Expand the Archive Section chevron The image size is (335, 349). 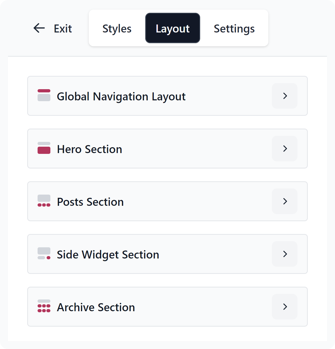pos(284,307)
